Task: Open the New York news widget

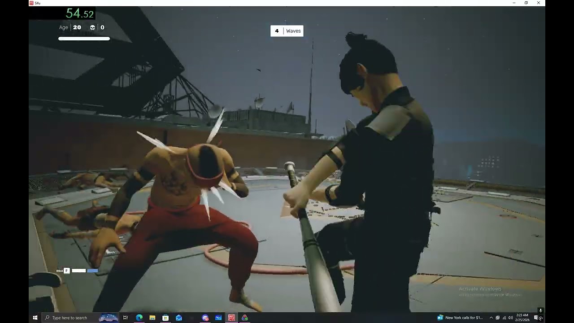Action: (x=461, y=318)
